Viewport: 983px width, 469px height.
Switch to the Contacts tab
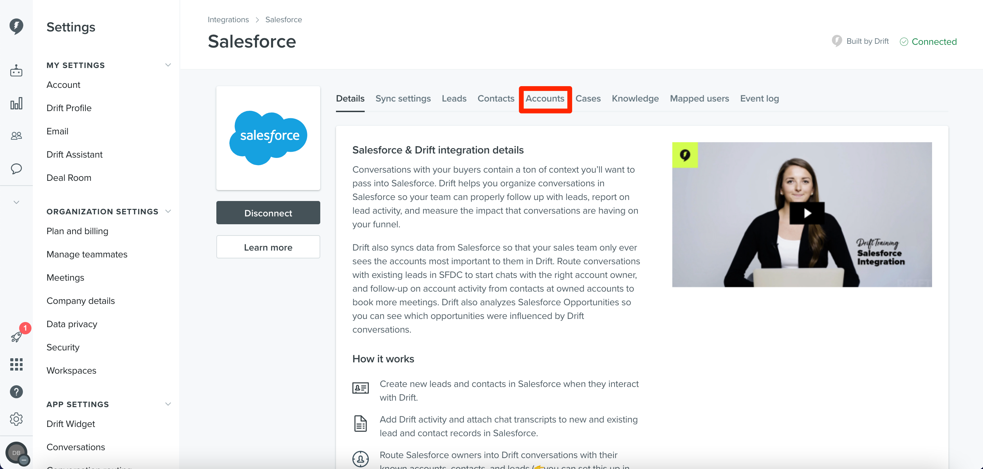(496, 98)
